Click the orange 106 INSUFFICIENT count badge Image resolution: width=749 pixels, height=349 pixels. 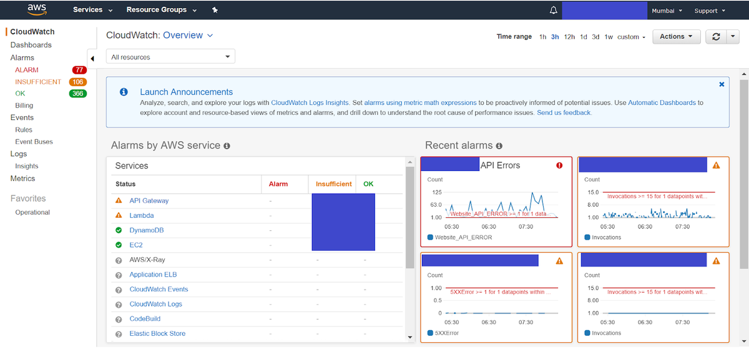click(77, 82)
